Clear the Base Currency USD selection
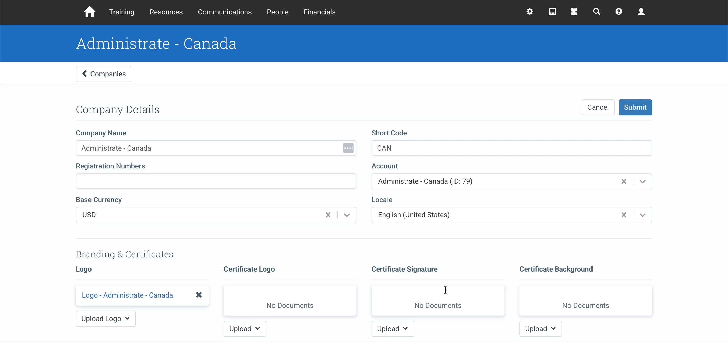Viewport: 728px width, 342px height. (328, 215)
